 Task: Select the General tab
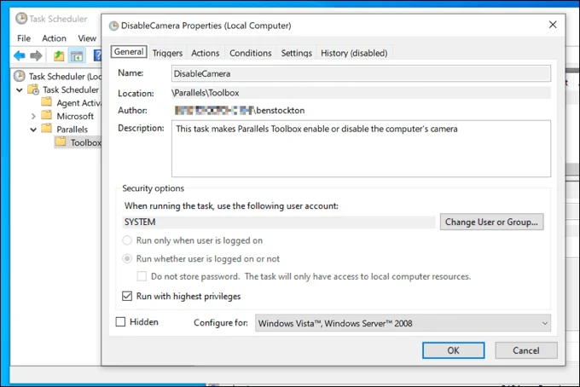click(129, 52)
